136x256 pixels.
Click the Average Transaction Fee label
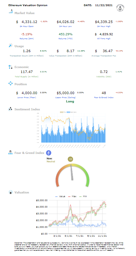(104, 56)
